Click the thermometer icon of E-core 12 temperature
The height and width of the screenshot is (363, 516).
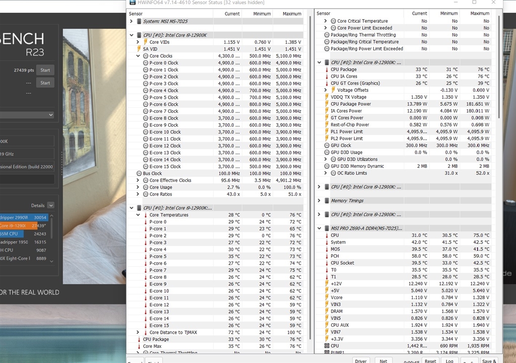[x=146, y=305]
